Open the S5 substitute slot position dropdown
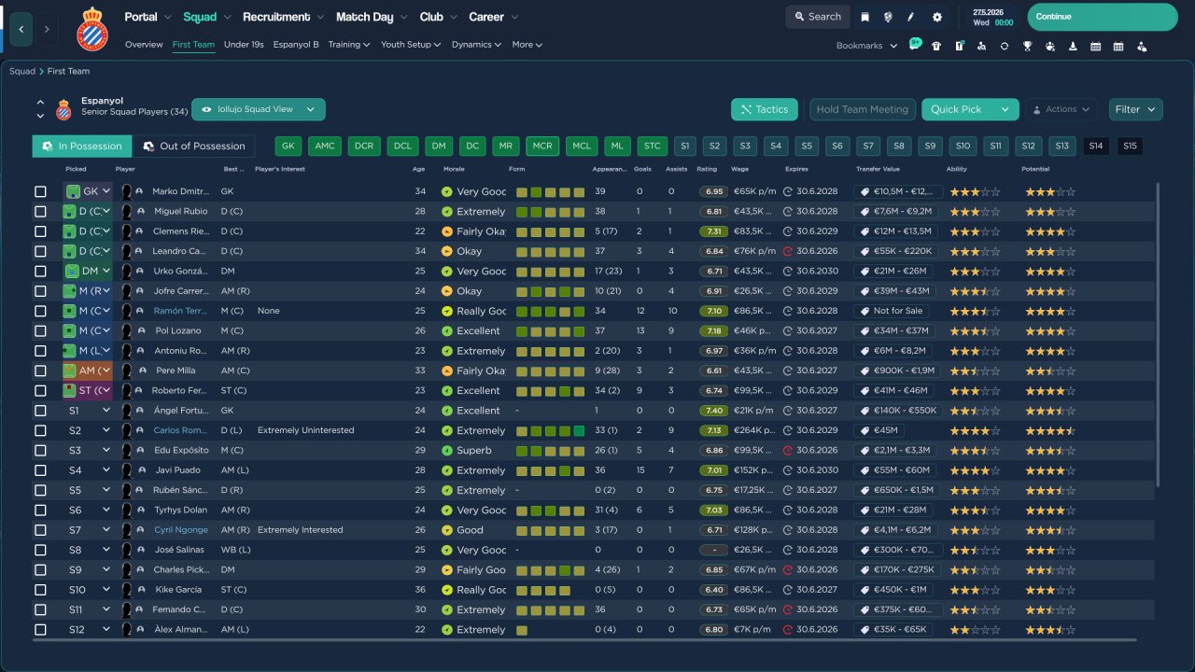Viewport: 1195px width, 672px height. click(105, 490)
